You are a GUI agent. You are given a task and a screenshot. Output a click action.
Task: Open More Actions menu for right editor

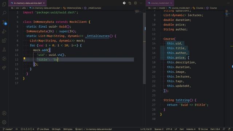[x=228, y=3]
